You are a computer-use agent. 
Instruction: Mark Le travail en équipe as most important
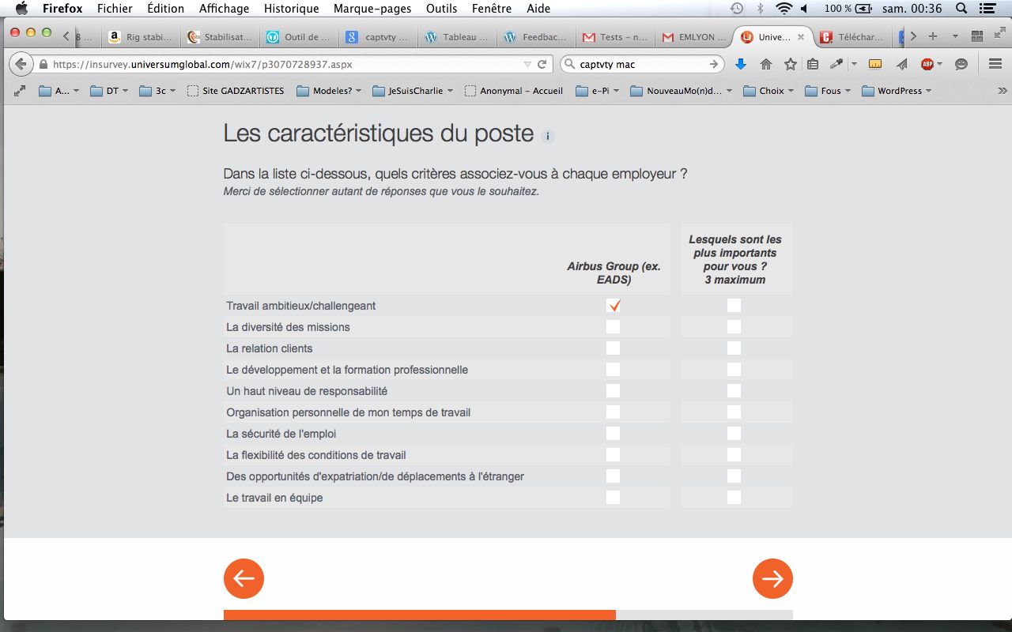tap(734, 498)
